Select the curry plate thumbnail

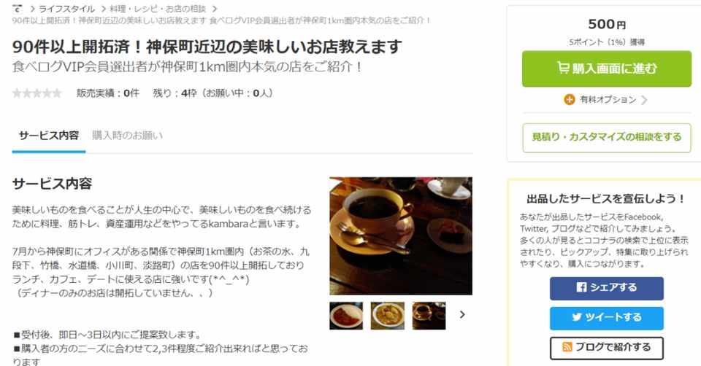346,316
